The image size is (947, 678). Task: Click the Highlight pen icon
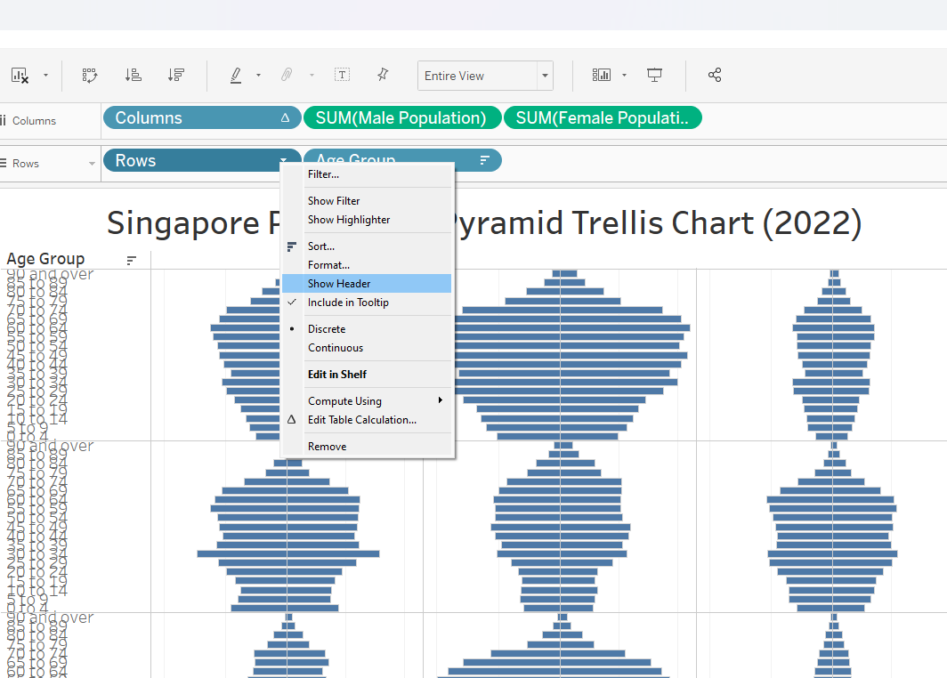pyautogui.click(x=236, y=76)
